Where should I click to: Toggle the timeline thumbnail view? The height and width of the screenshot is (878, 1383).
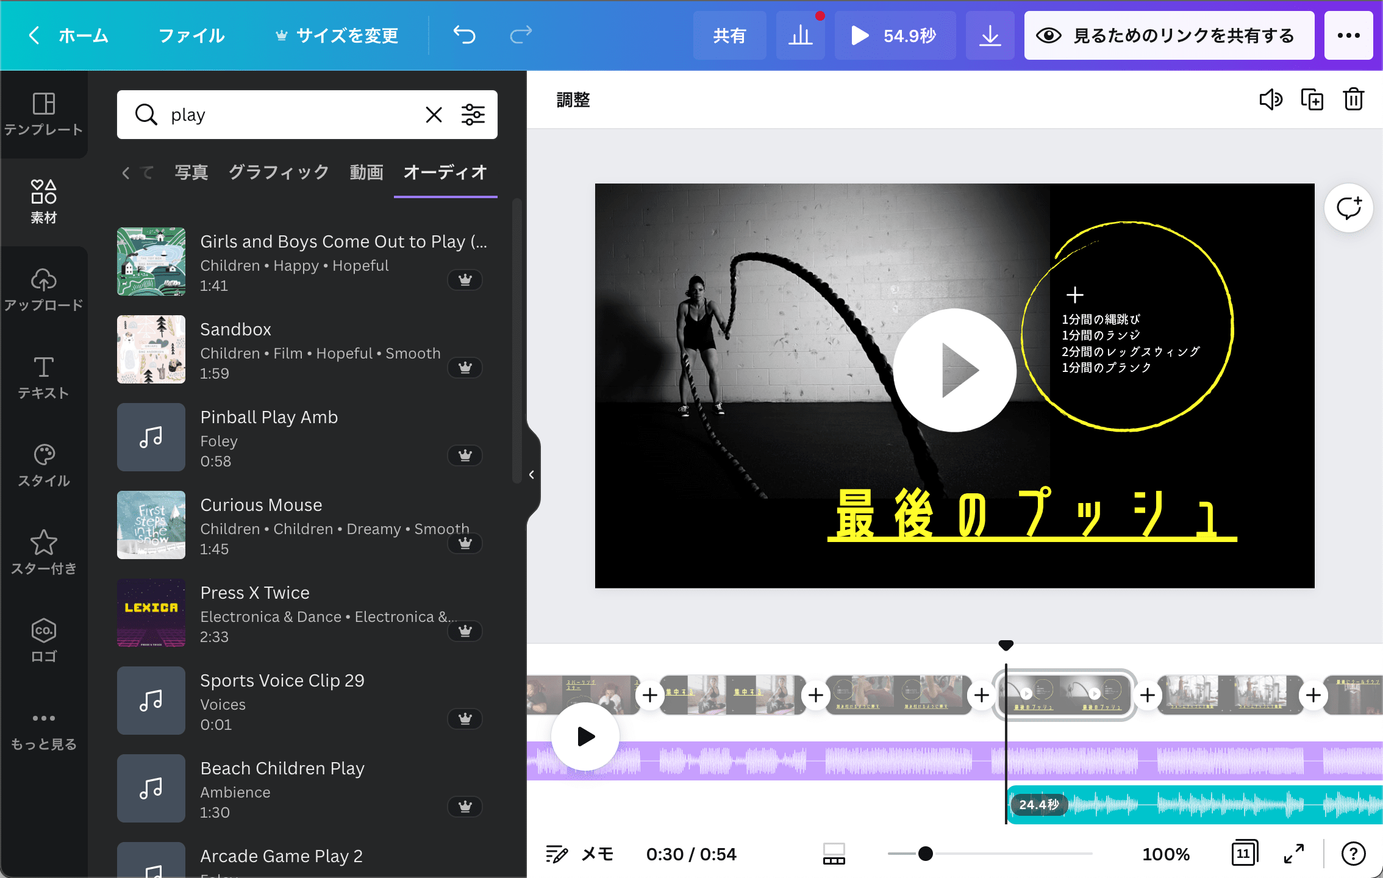pos(834,853)
